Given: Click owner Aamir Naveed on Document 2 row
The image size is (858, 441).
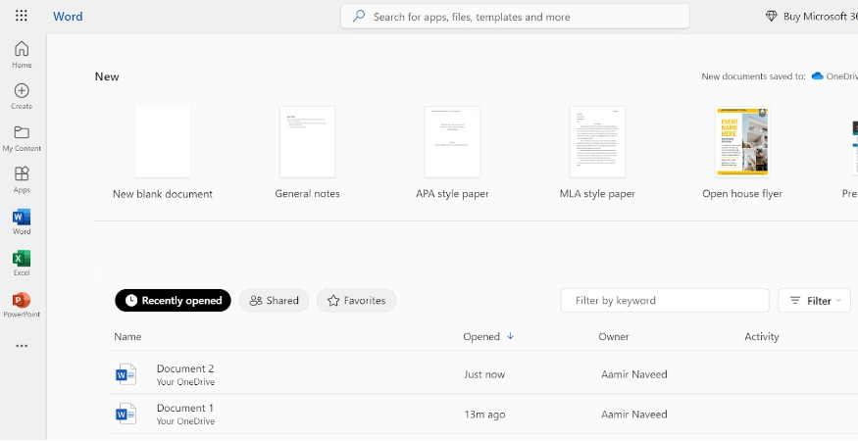Looking at the screenshot, I should click(x=633, y=374).
